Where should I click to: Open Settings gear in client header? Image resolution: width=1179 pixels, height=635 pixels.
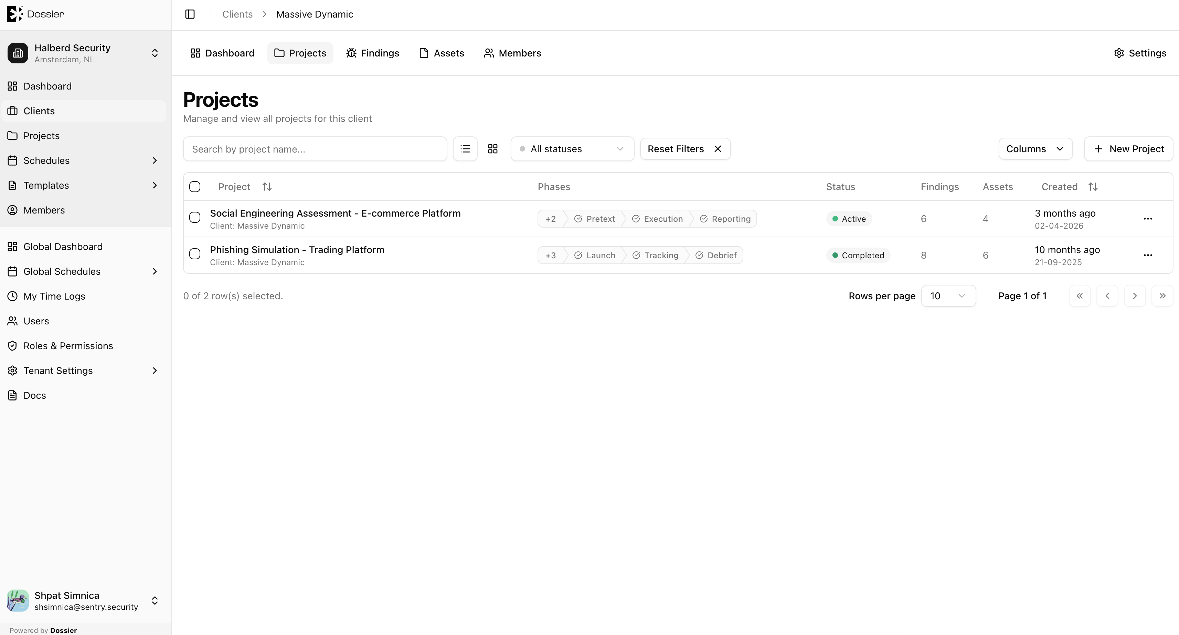point(1140,53)
